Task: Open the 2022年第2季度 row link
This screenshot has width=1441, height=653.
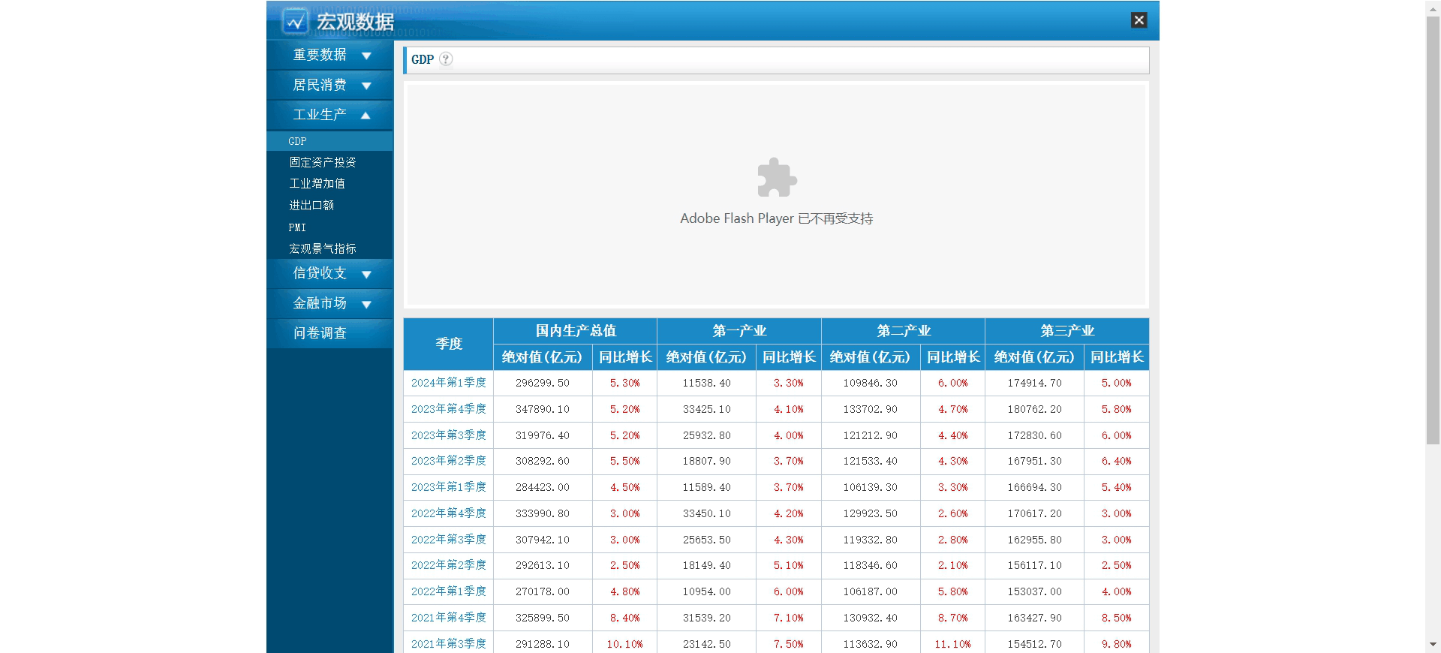Action: 449,565
